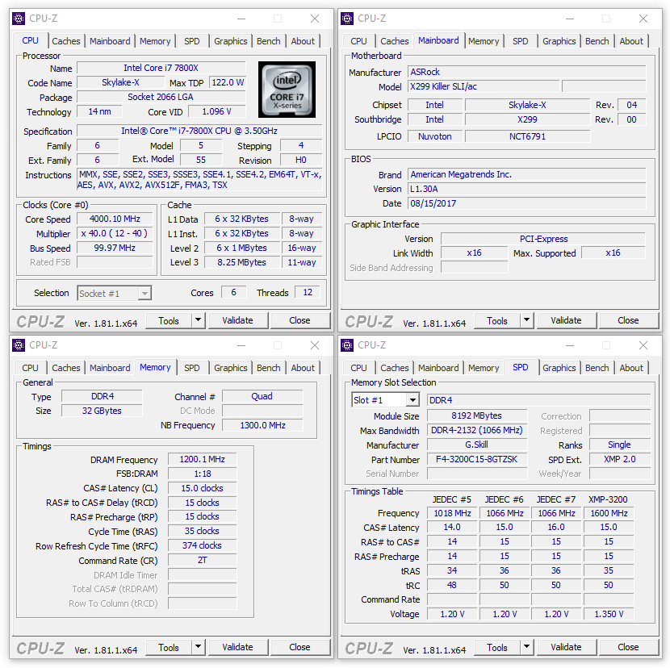Open Tools dropdown arrow in CPU window
This screenshot has height=668, width=670.
click(x=199, y=320)
